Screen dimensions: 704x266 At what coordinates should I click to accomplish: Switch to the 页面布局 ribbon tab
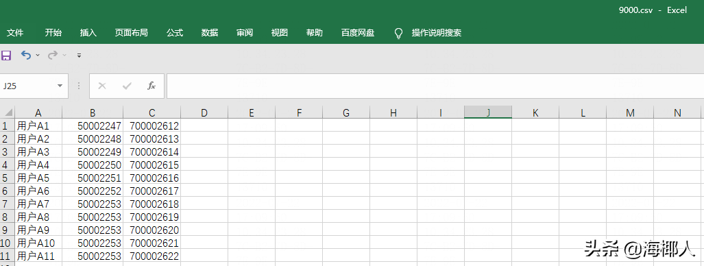click(x=132, y=33)
